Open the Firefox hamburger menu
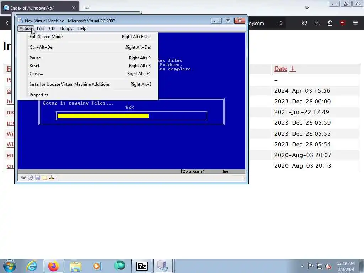Screen dimensions: 364x273 coord(355,23)
